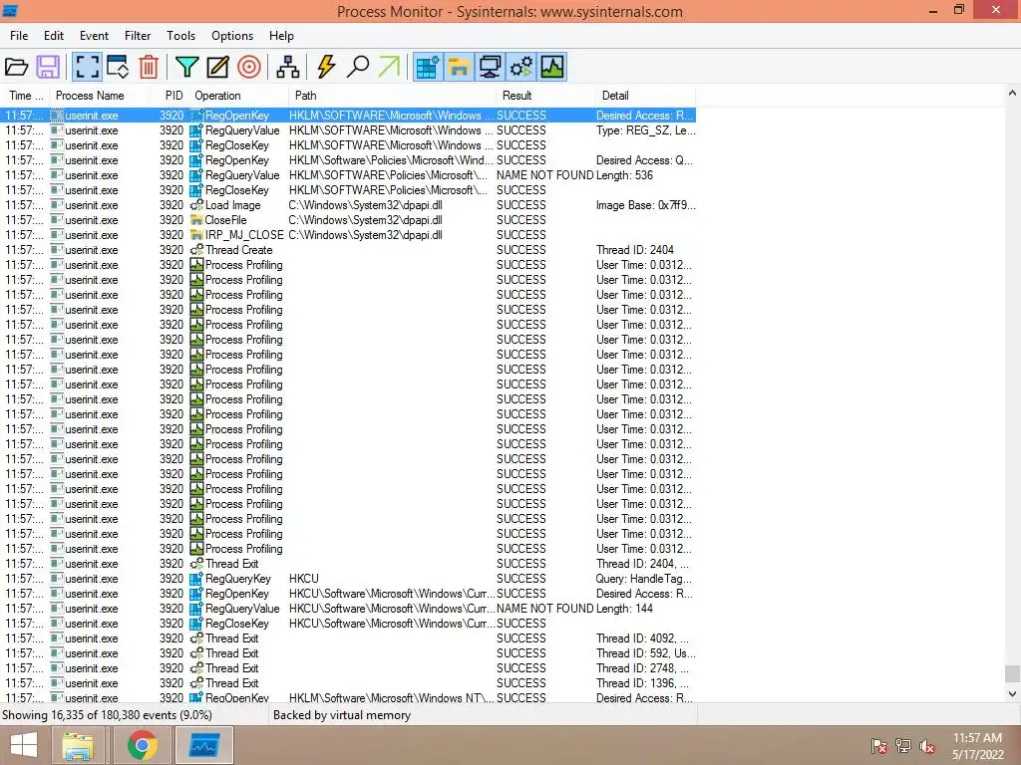Toggle Show Profiling Events filter
Screen dimensions: 1021x765
(x=552, y=67)
